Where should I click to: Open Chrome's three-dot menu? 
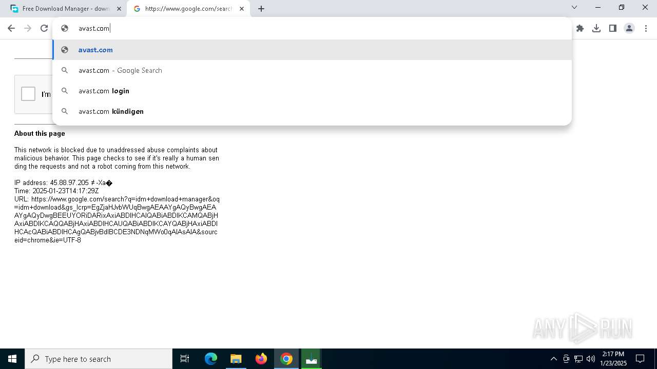tap(646, 28)
